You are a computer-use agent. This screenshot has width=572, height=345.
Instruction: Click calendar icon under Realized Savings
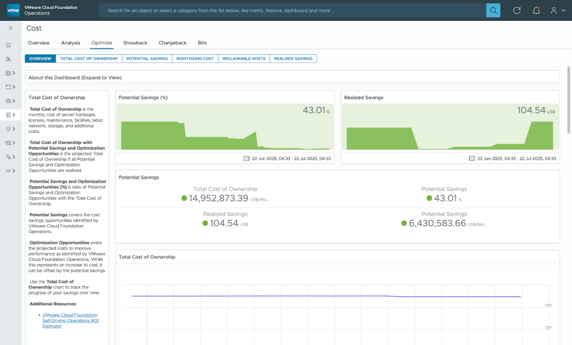472,158
